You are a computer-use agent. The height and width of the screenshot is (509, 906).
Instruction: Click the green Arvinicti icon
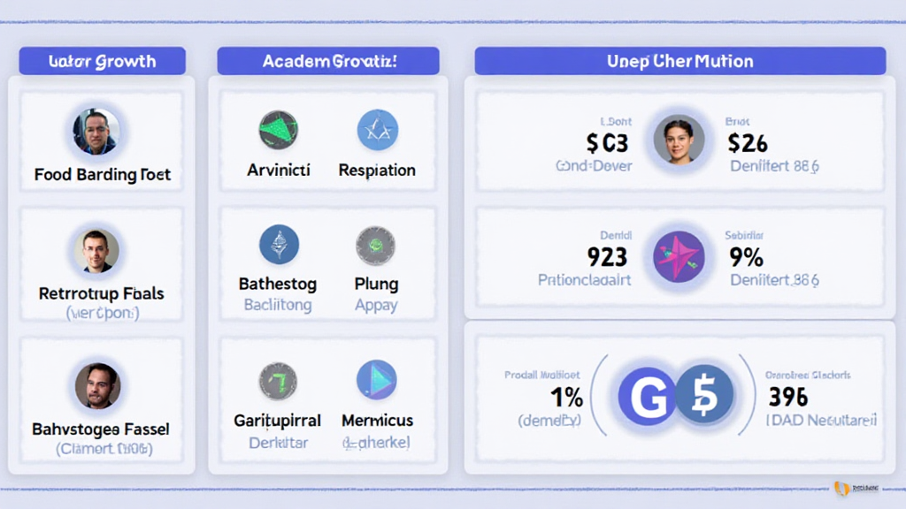[x=279, y=129]
